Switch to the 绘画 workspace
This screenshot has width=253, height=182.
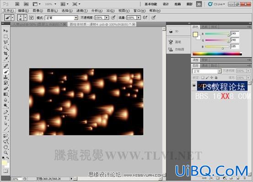178,4
